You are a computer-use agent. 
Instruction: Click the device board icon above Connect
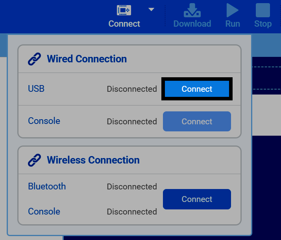pyautogui.click(x=124, y=10)
